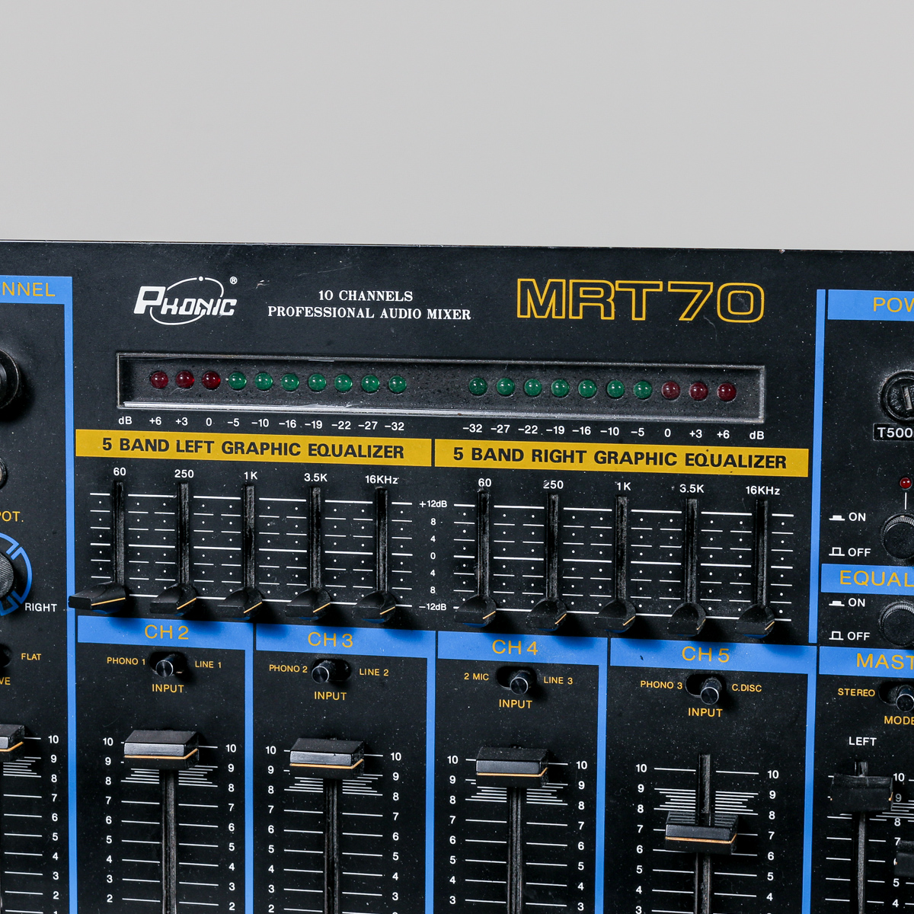The height and width of the screenshot is (914, 914).
Task: Click the right meter -32 green LED
Action: coord(478,386)
